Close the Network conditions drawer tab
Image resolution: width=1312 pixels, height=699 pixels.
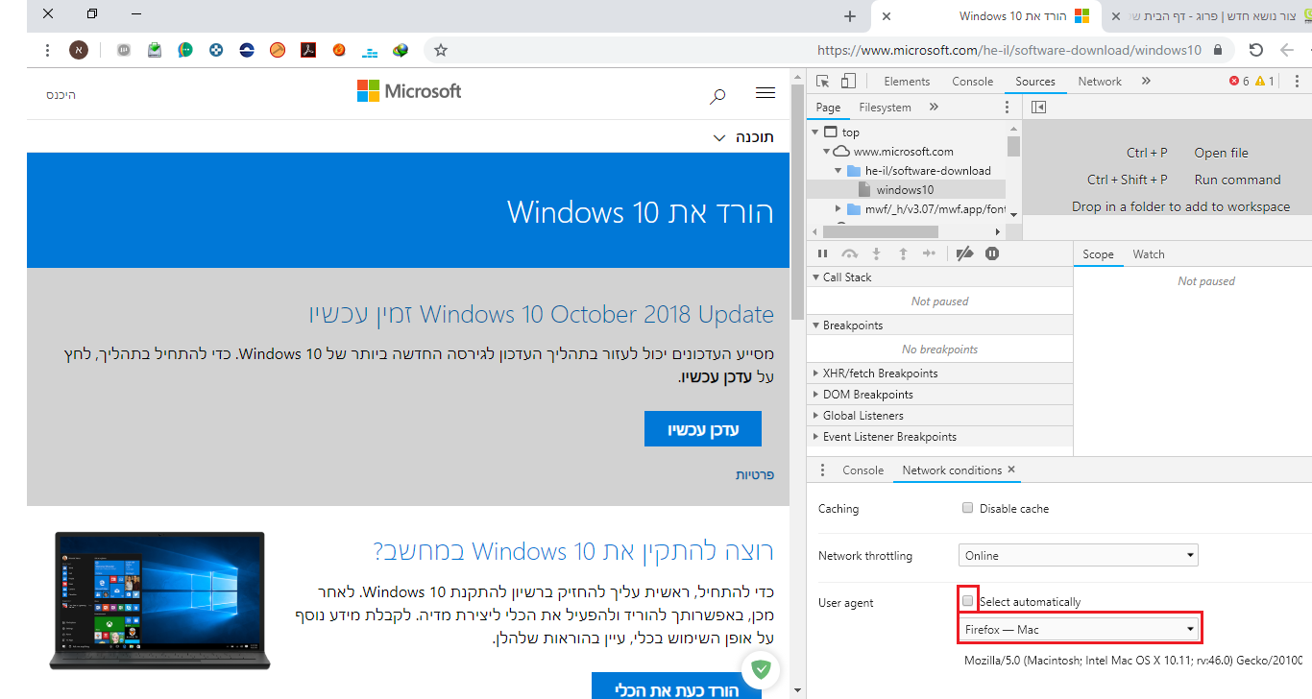pyautogui.click(x=1011, y=470)
